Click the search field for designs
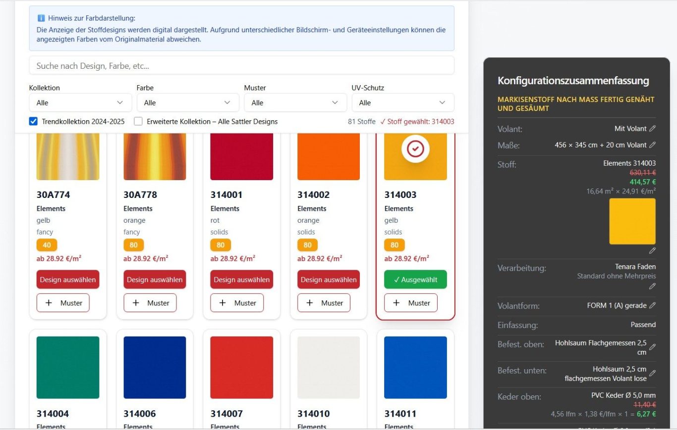 coord(241,65)
